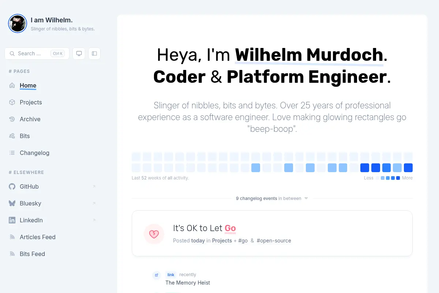Click the "# PAGES" section header
439x293 pixels.
click(x=19, y=71)
